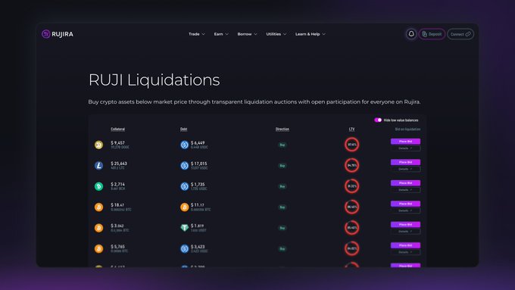
Task: Click the LTV ring in the $5,765 row
Action: (351, 248)
